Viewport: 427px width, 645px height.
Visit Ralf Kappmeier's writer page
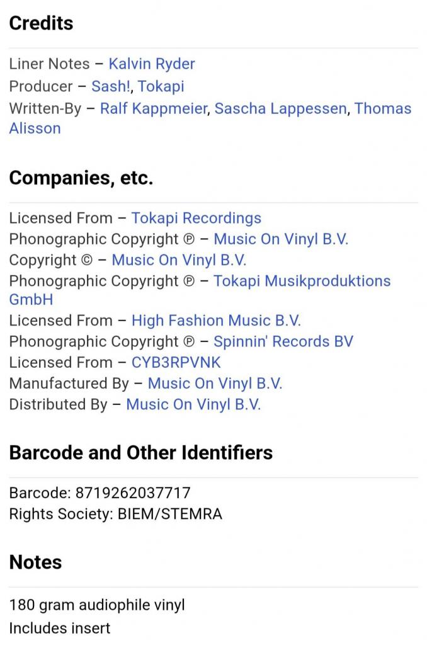pyautogui.click(x=154, y=108)
